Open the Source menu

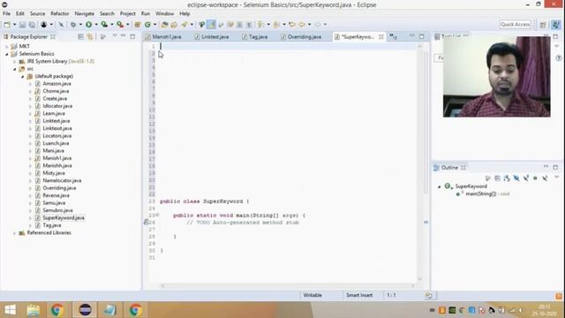(x=37, y=13)
